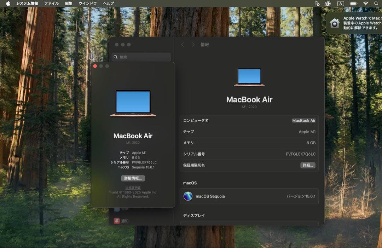Click the macOS Sequoia version icon
Screen dimensions: 382x248
187,196
